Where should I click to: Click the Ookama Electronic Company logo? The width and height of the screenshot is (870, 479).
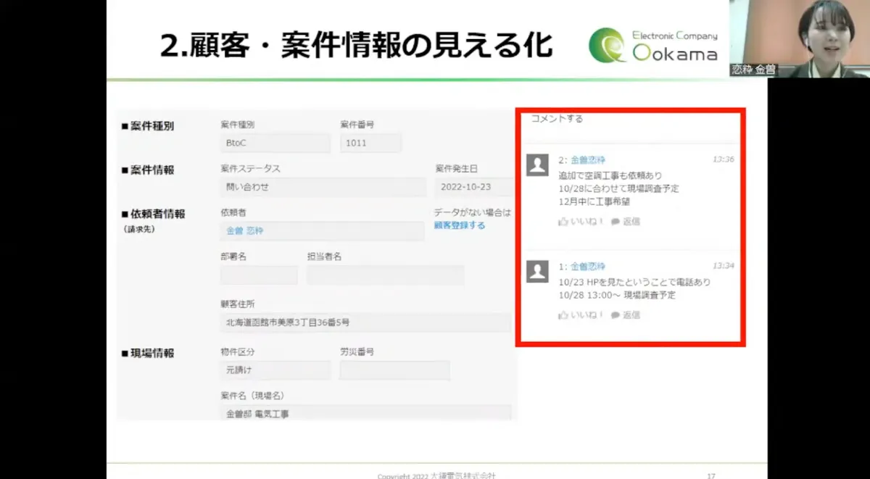click(x=652, y=43)
